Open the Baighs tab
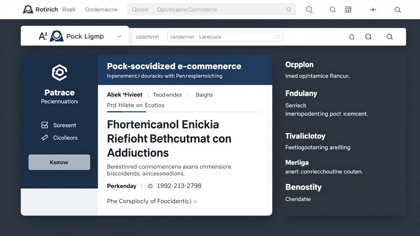The image size is (420, 236). coord(204,95)
